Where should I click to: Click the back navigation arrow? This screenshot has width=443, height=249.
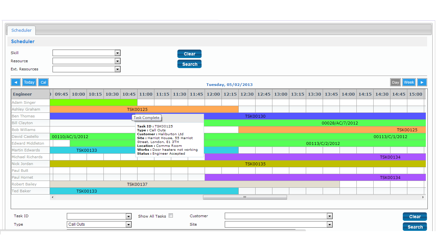[x=16, y=82]
